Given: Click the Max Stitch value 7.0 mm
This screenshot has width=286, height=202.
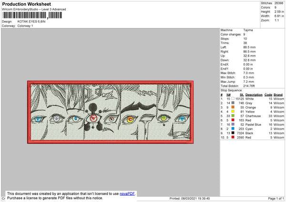Looking at the screenshot, I should [249, 73].
